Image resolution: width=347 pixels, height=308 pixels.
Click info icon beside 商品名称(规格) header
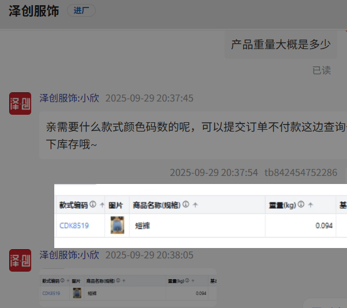[x=186, y=205]
